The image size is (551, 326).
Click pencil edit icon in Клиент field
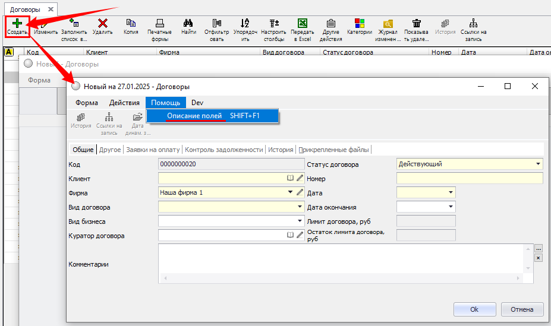(300, 178)
